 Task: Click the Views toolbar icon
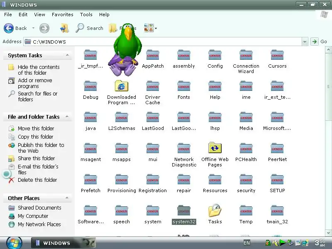coord(149,28)
